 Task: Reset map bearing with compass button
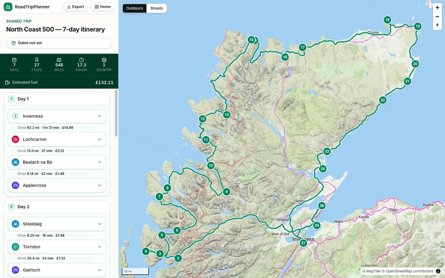(437, 26)
